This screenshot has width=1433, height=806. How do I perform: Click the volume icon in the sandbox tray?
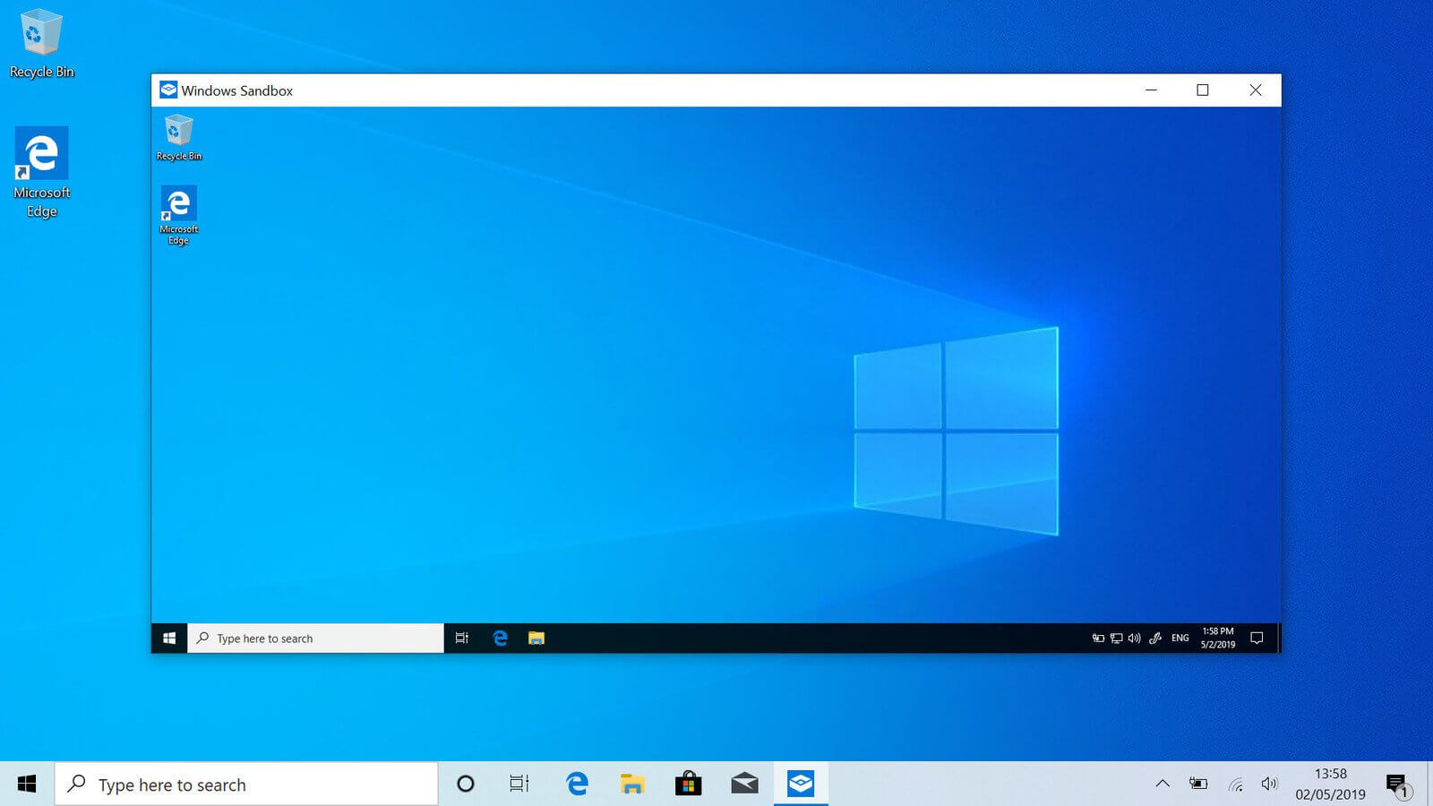tap(1133, 638)
